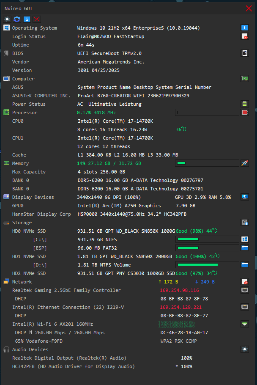Image resolution: width=257 pixels, height=385 pixels.
Task: Open settings via the gear toolbar icon
Action: [7, 19]
